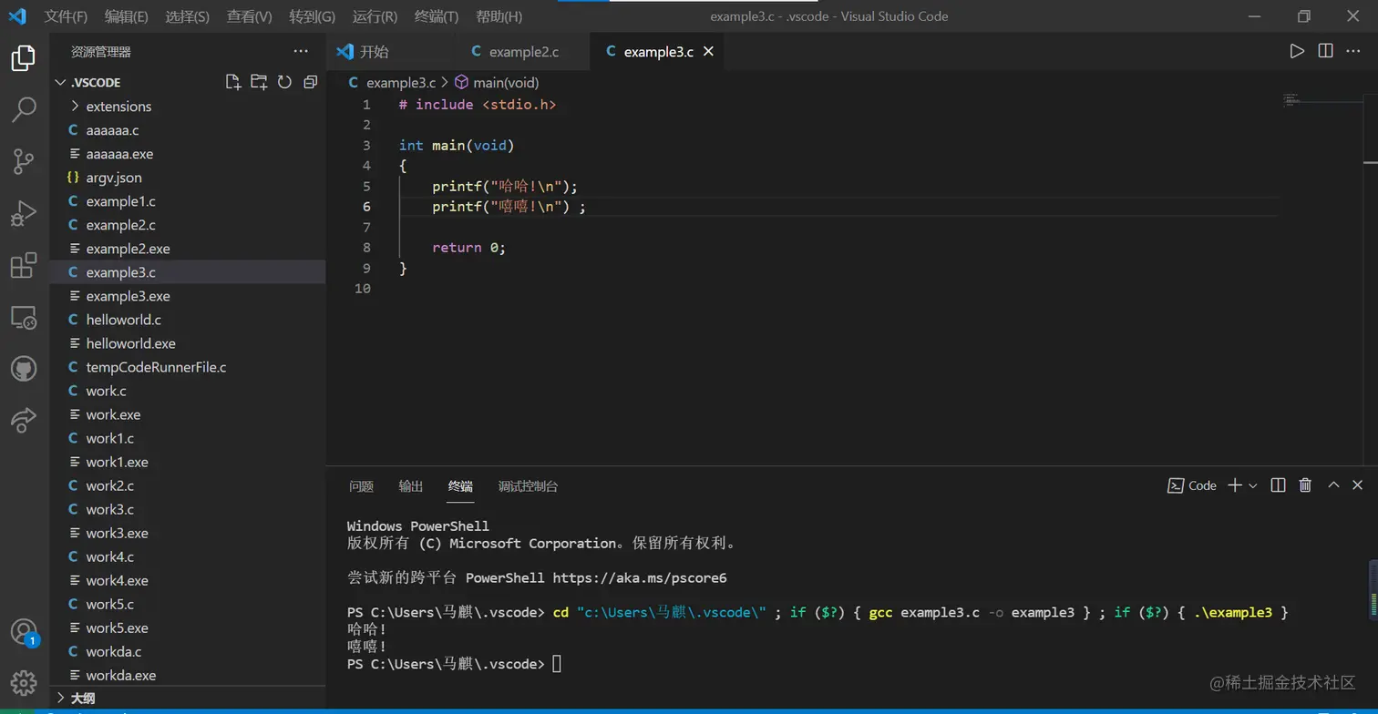
Task: Click the New Folder icon in explorer
Action: 259,82
